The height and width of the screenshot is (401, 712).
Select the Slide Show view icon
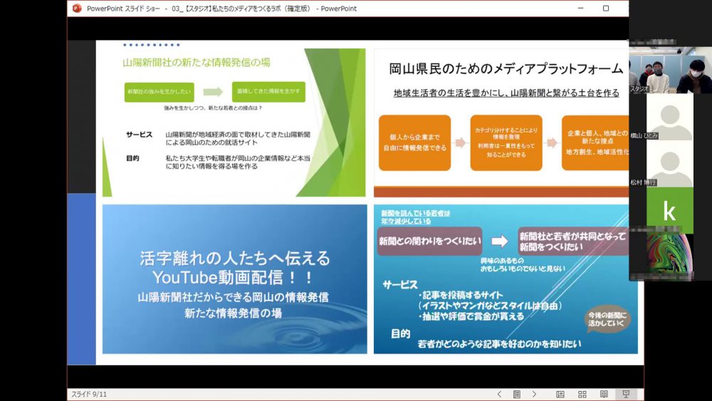tap(626, 394)
